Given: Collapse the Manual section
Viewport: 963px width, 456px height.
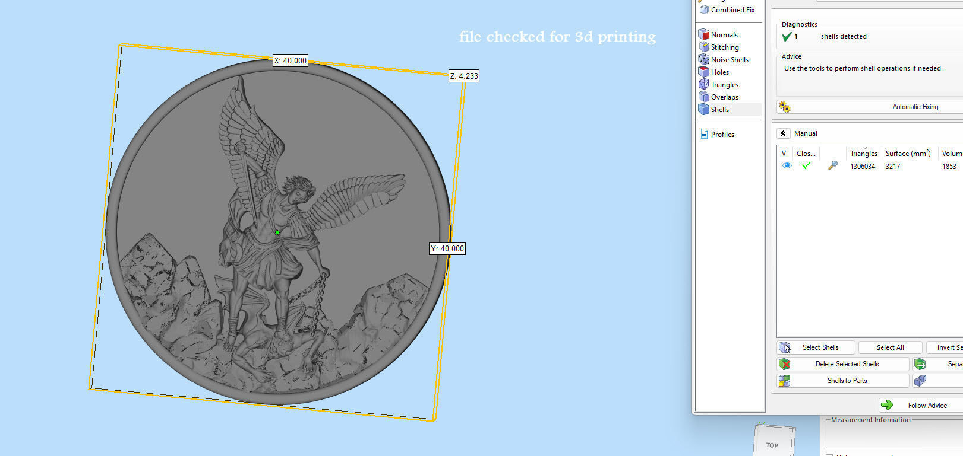Looking at the screenshot, I should [x=783, y=133].
